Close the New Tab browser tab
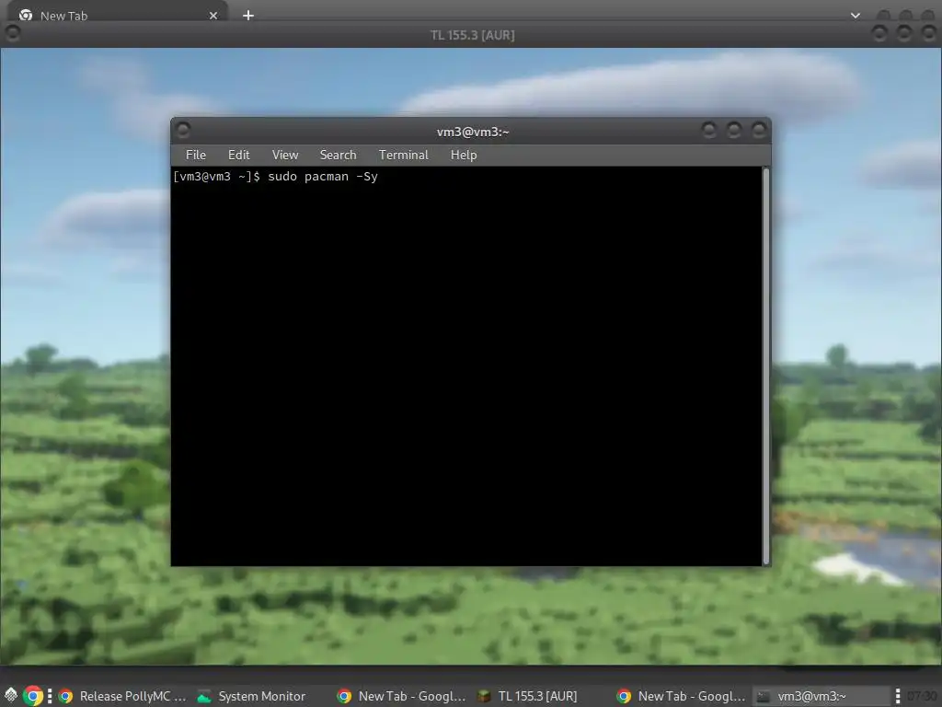The width and height of the screenshot is (942, 707). 213,16
